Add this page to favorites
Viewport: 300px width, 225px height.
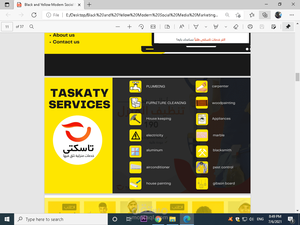pos(238,15)
